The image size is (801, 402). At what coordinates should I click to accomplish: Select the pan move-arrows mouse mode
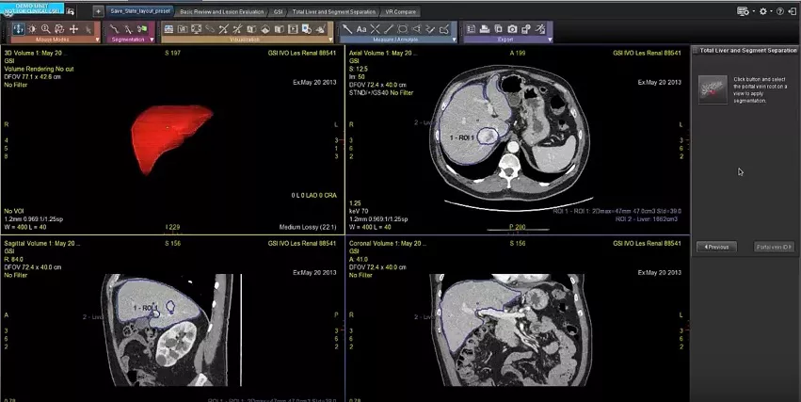click(x=73, y=29)
